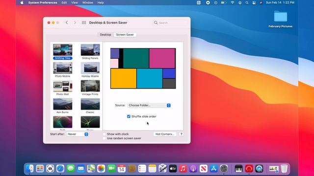Open Finder from the Dock
This screenshot has height=176, width=314.
pos(29,169)
